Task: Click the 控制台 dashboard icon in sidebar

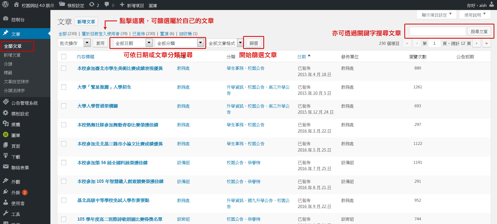Action: tap(6, 19)
